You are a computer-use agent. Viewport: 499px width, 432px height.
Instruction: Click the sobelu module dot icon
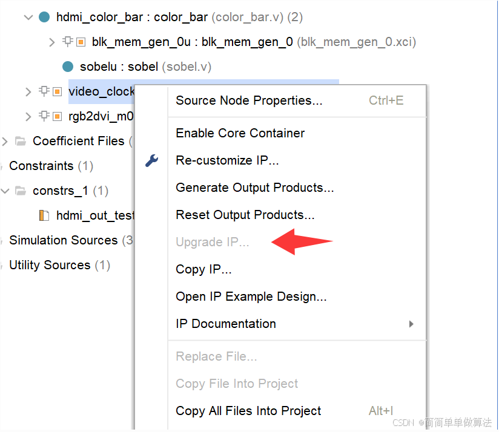pos(68,67)
